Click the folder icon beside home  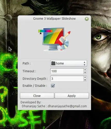coord(53,63)
